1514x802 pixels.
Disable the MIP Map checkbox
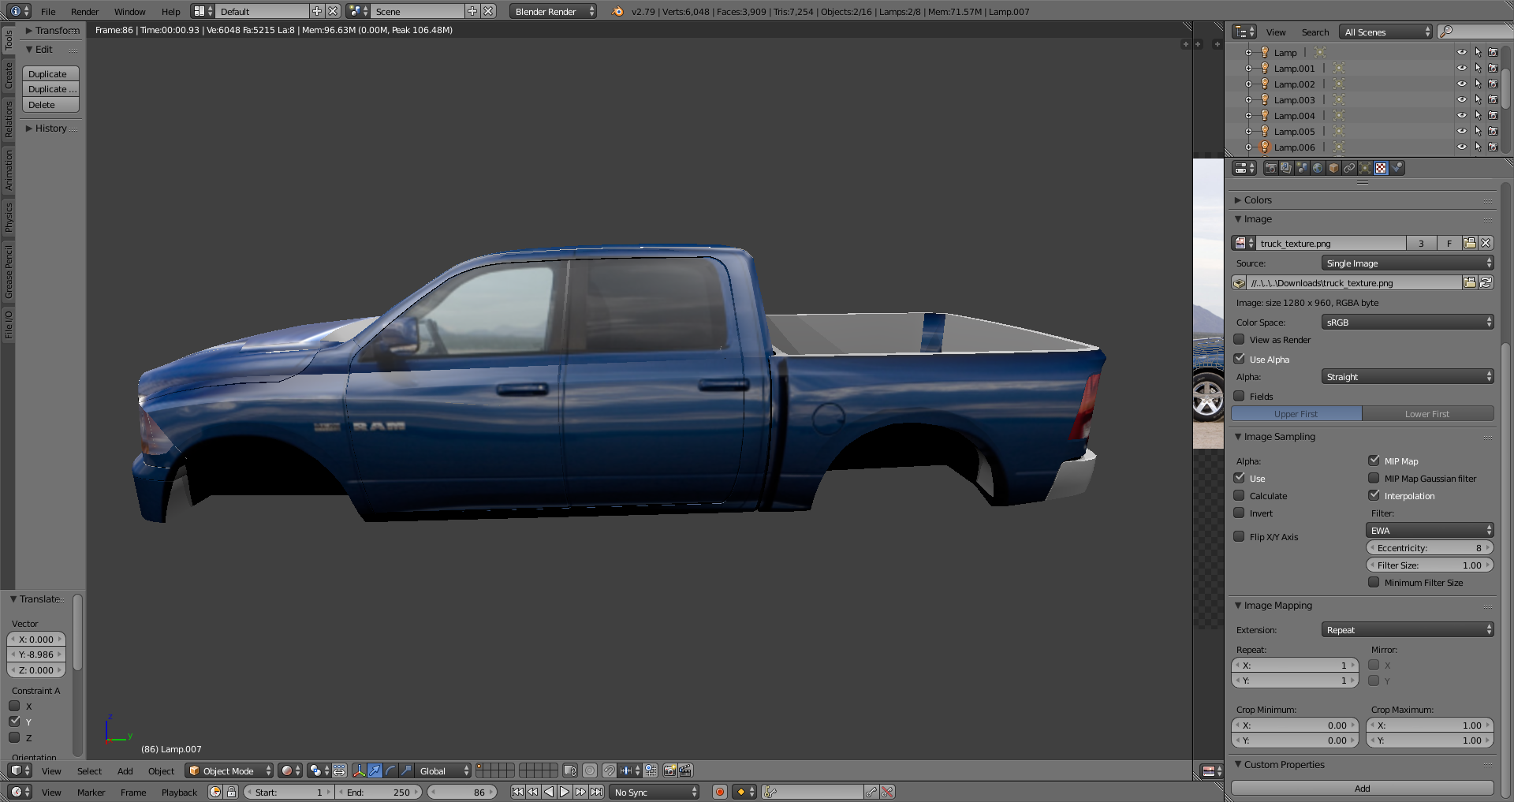(1374, 461)
